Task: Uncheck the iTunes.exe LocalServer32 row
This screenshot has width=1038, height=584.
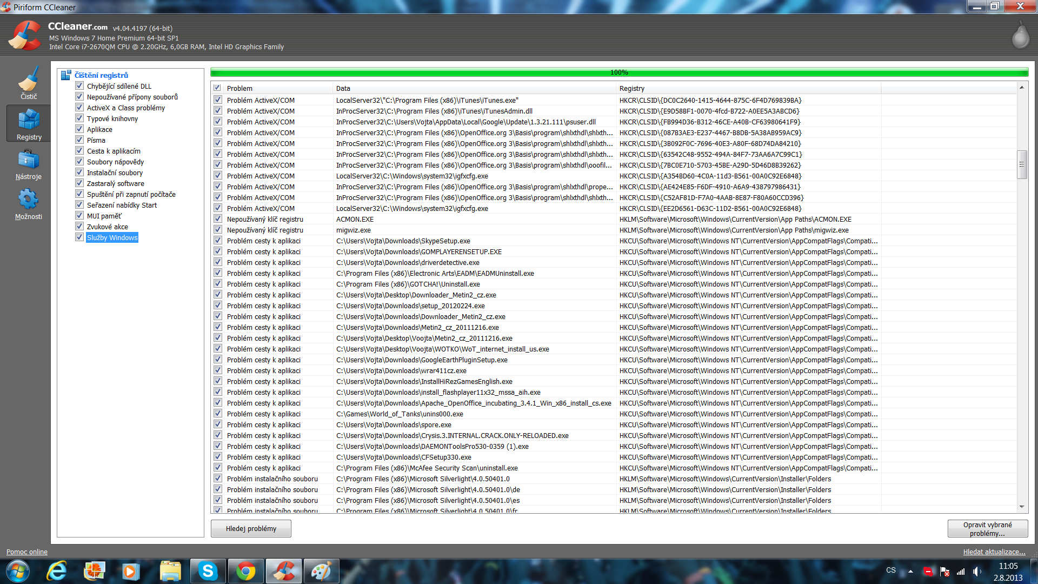Action: pyautogui.click(x=217, y=100)
